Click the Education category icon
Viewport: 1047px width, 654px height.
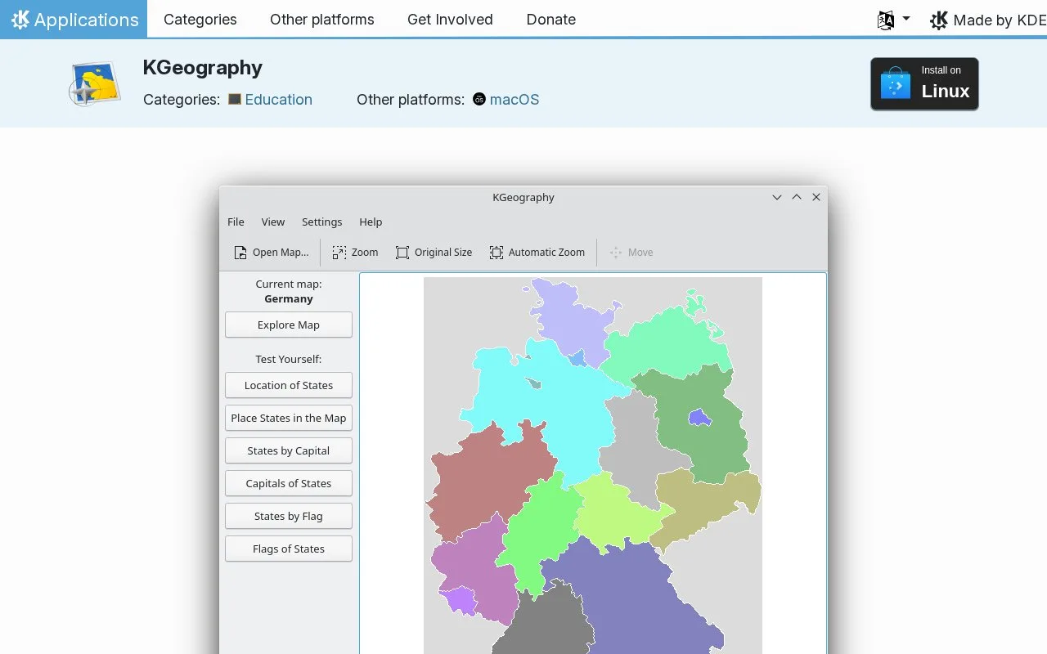235,99
